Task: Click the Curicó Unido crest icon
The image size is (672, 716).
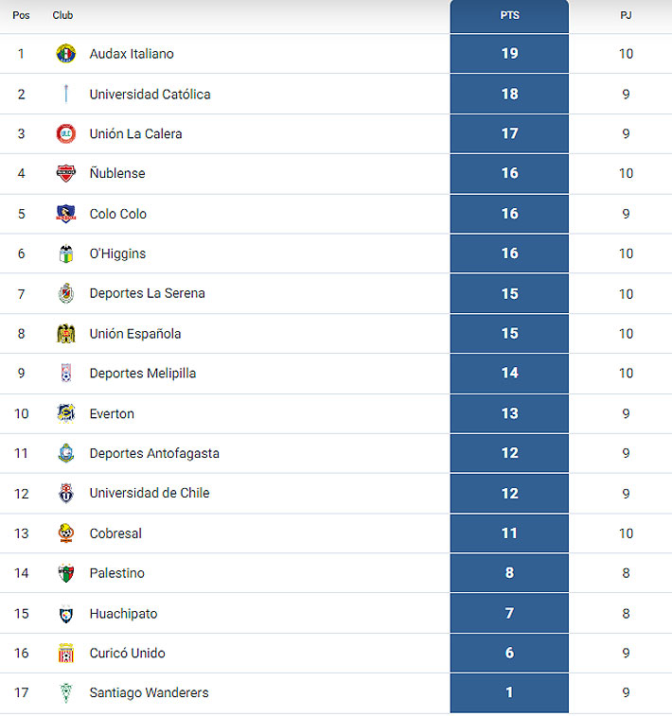Action: pyautogui.click(x=66, y=653)
